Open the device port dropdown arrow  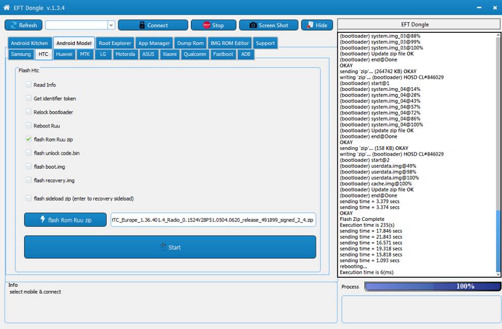coord(111,25)
